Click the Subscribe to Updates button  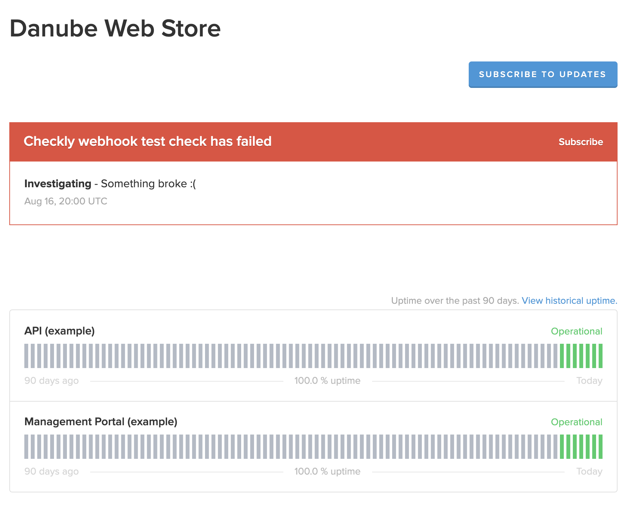pyautogui.click(x=542, y=74)
